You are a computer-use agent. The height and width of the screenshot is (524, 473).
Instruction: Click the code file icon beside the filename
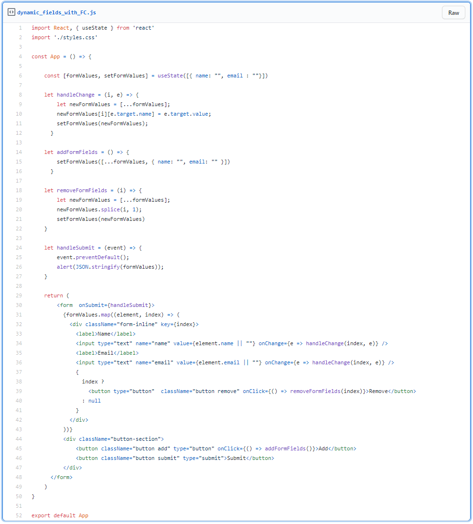11,12
